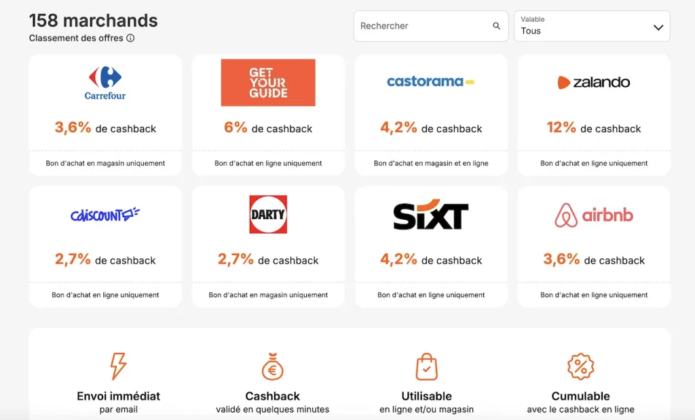Type in the Rechercher search field

click(422, 26)
